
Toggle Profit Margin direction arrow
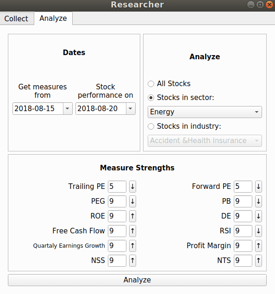point(258,246)
